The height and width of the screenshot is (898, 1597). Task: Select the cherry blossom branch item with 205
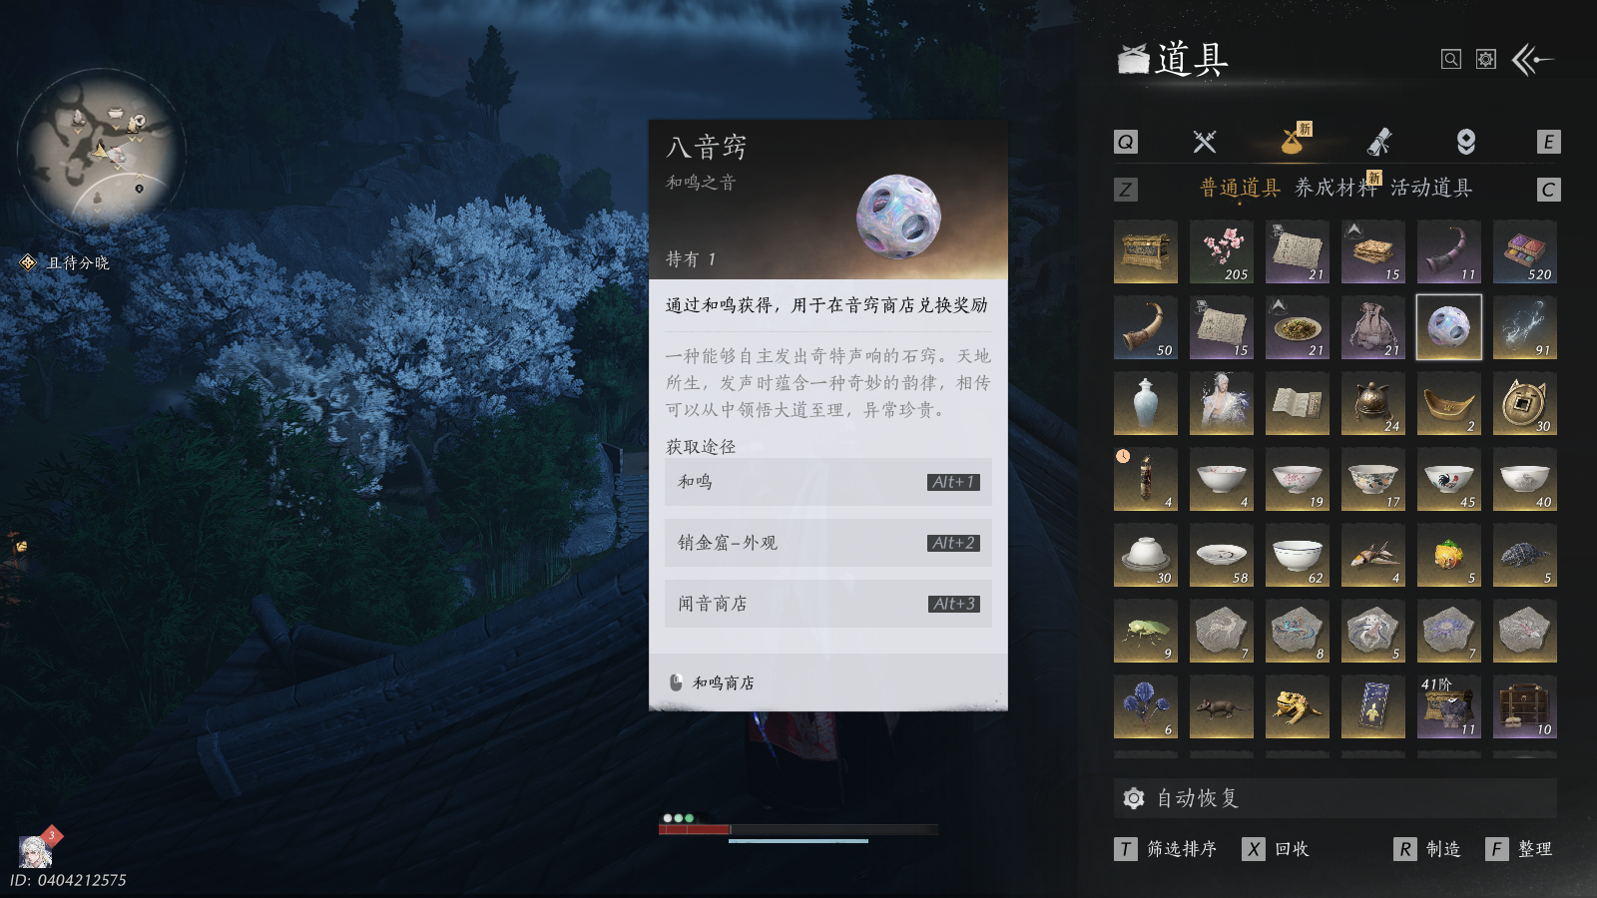tap(1221, 252)
